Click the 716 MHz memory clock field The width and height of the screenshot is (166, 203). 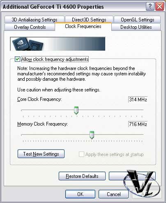138,124
